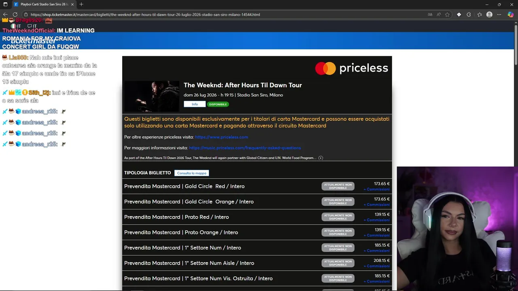Launch the Copilot icon in toolbar
The image size is (518, 291).
tap(510, 15)
